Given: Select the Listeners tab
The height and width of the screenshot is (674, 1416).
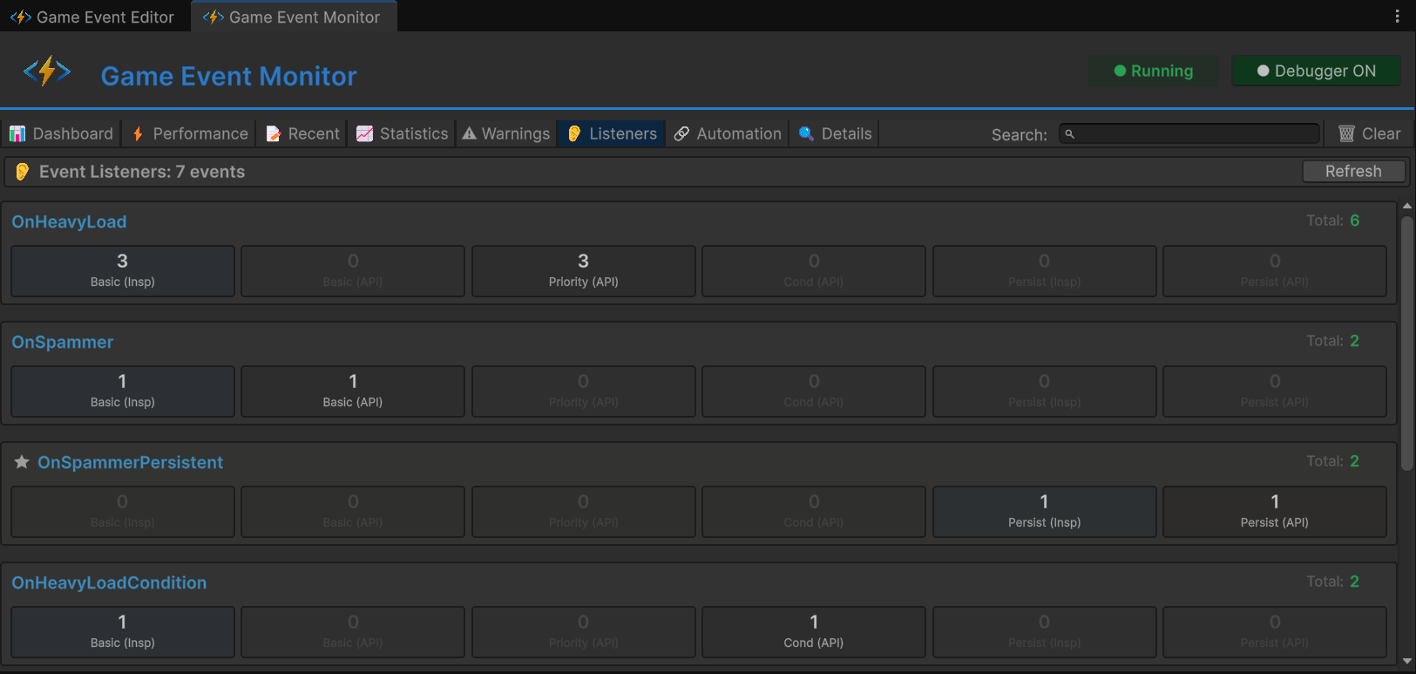Looking at the screenshot, I should pyautogui.click(x=612, y=133).
